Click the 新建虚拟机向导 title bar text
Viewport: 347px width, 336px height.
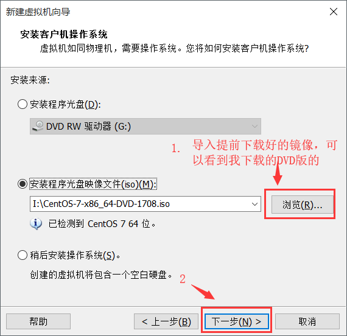pyautogui.click(x=38, y=12)
